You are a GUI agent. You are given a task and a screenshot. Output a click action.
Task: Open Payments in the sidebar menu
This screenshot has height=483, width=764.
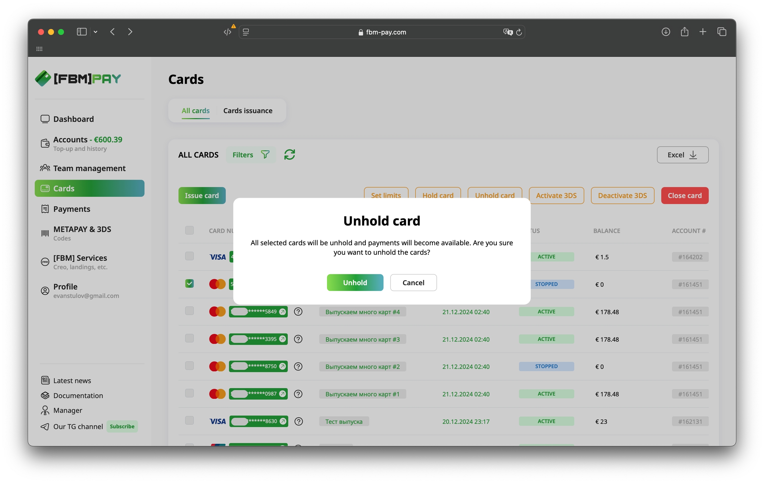72,209
